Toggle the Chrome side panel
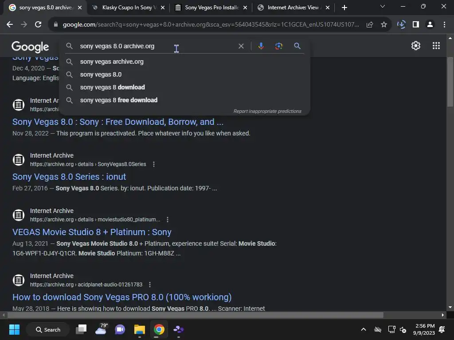This screenshot has height=340, width=454. point(416,25)
